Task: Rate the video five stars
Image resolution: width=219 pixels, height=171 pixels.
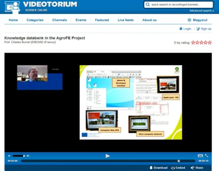Action: point(210,43)
